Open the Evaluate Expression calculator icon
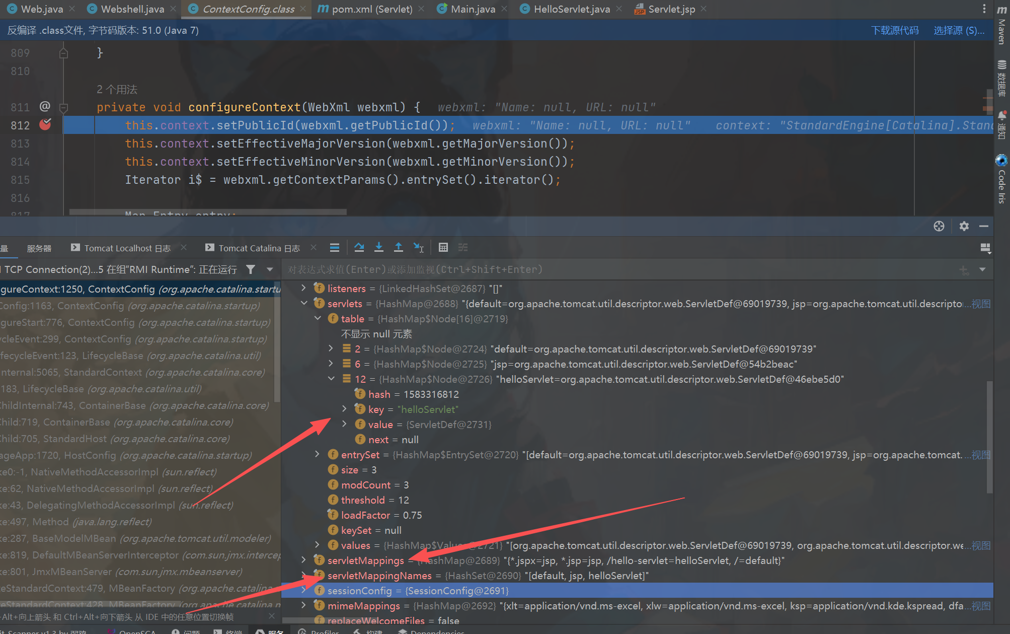The height and width of the screenshot is (634, 1010). pos(443,247)
